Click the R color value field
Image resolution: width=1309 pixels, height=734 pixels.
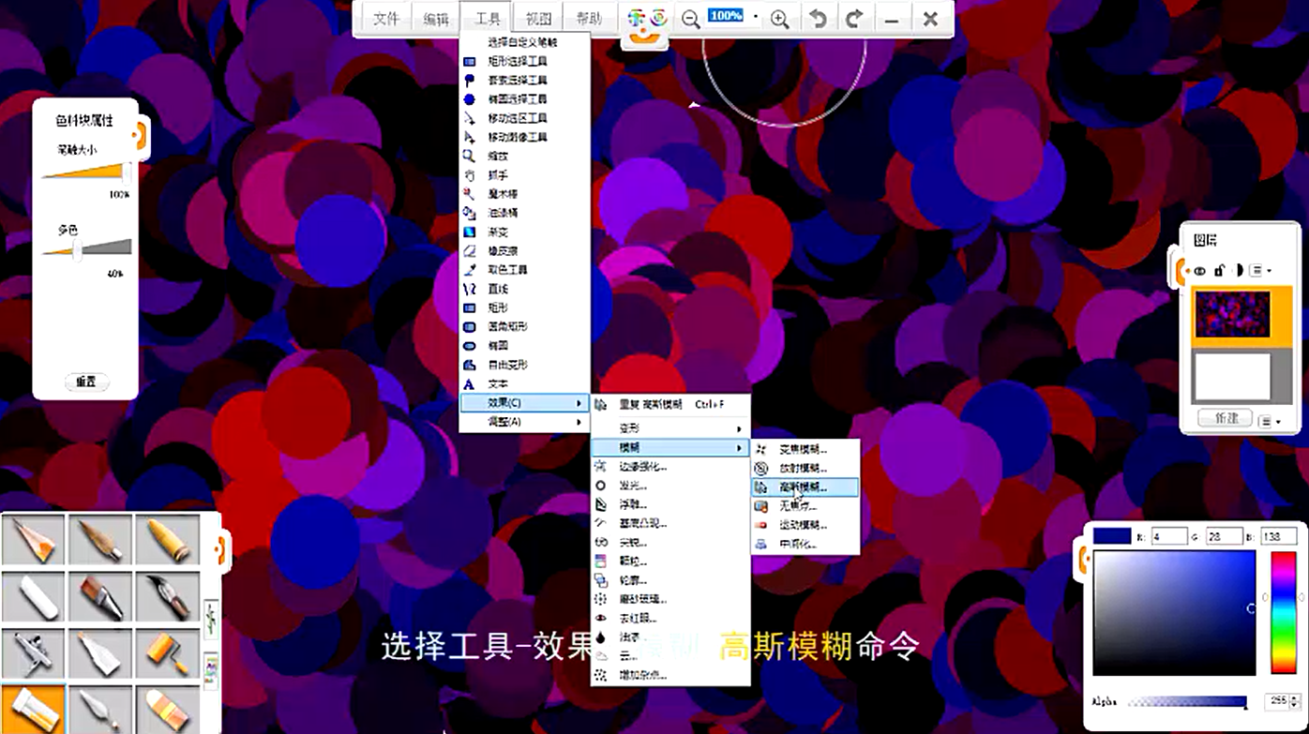[1168, 536]
